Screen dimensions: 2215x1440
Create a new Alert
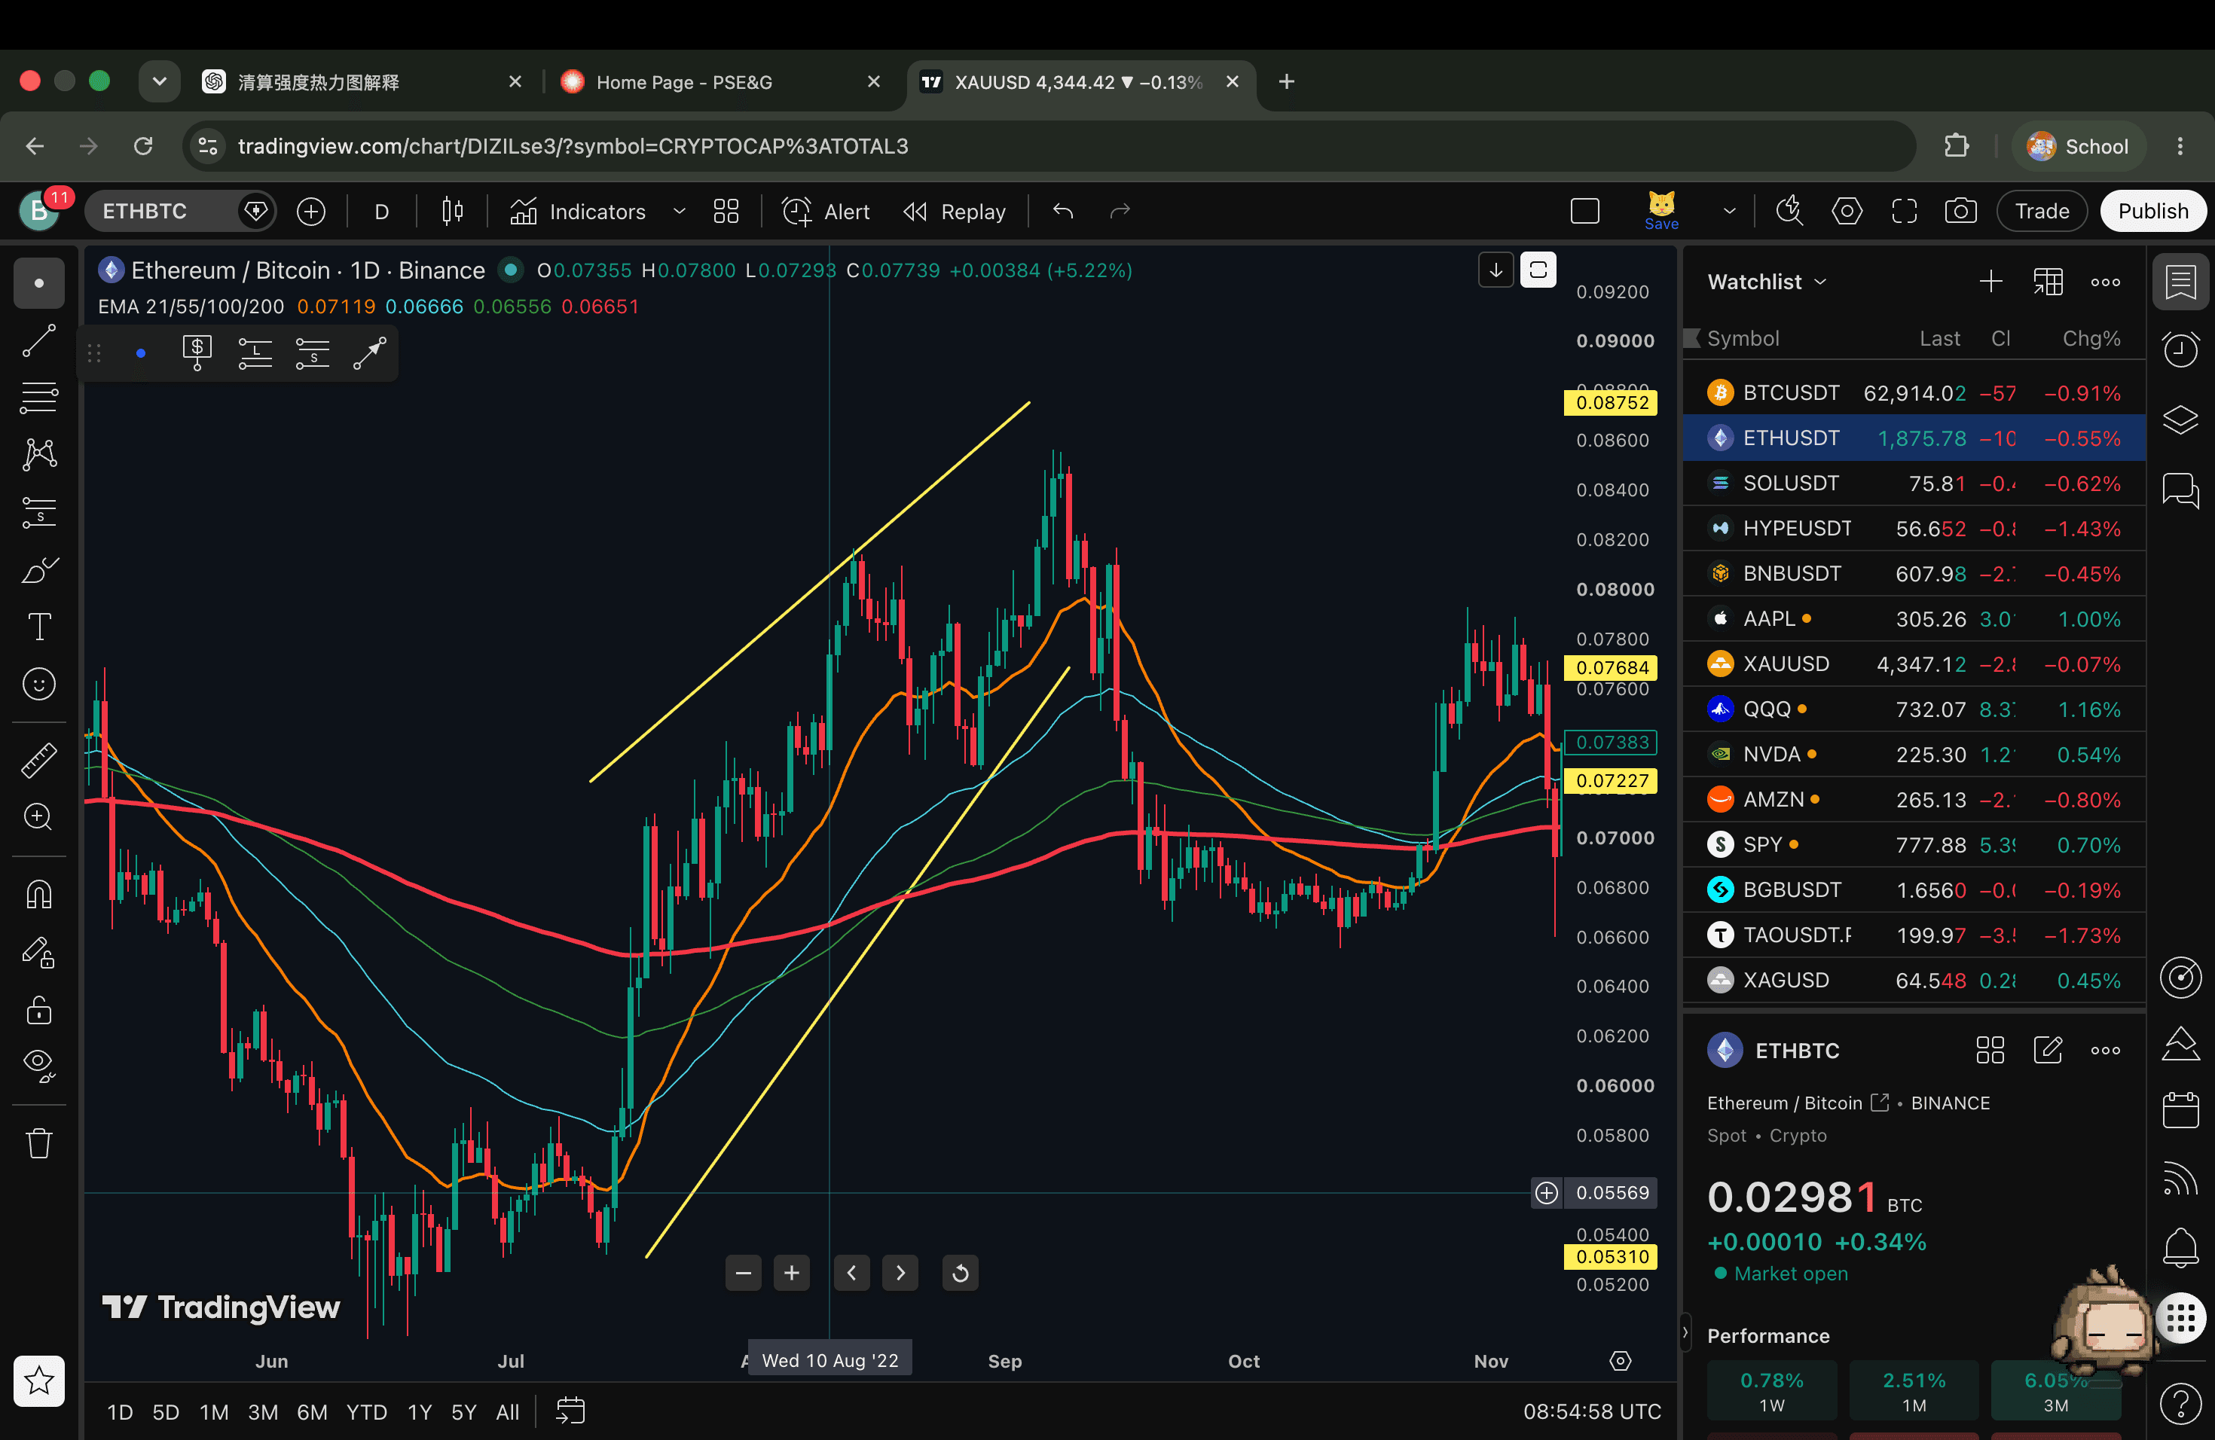tap(826, 211)
